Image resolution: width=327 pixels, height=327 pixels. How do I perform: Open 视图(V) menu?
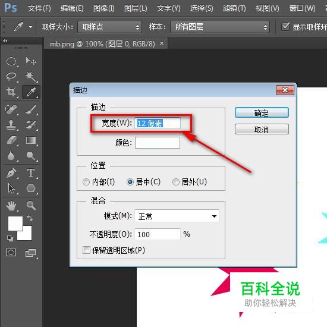(x=267, y=8)
